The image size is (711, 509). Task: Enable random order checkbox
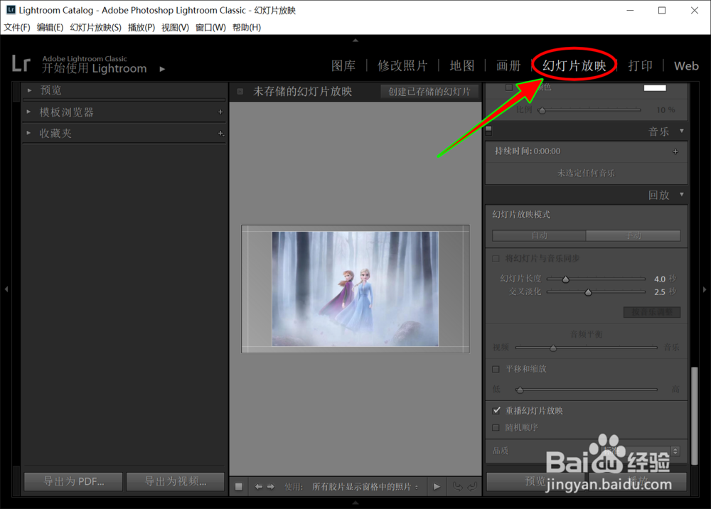[496, 427]
